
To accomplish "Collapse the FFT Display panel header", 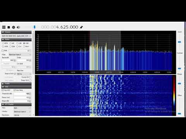I will (x=16, y=104).
